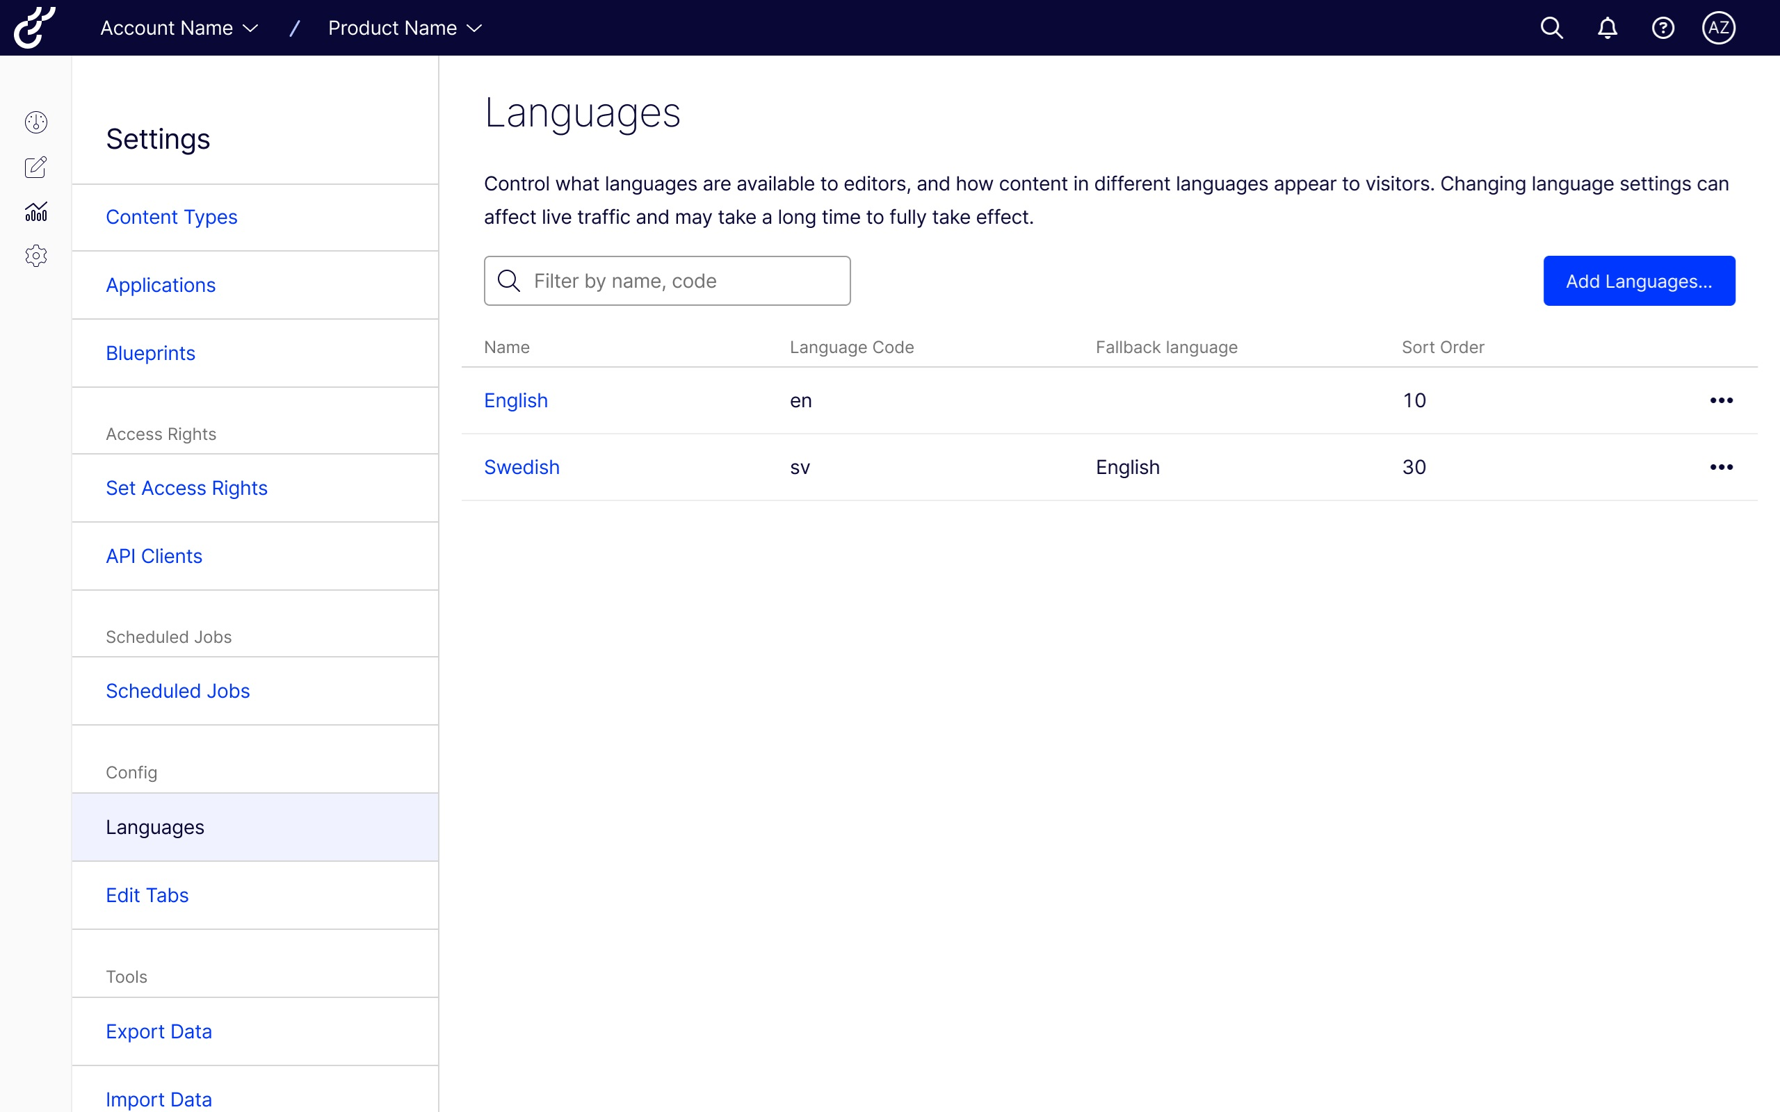Expand the Account Name dropdown
Viewport: 1780px width, 1112px height.
[179, 28]
